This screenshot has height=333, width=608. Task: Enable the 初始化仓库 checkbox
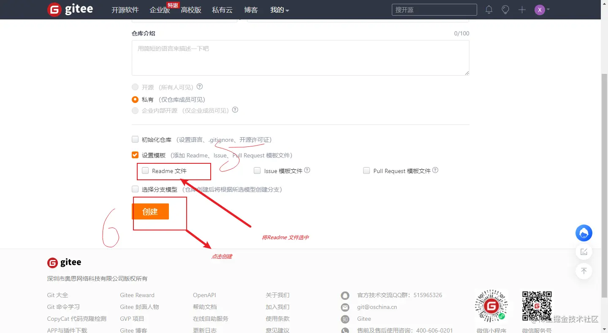135,139
